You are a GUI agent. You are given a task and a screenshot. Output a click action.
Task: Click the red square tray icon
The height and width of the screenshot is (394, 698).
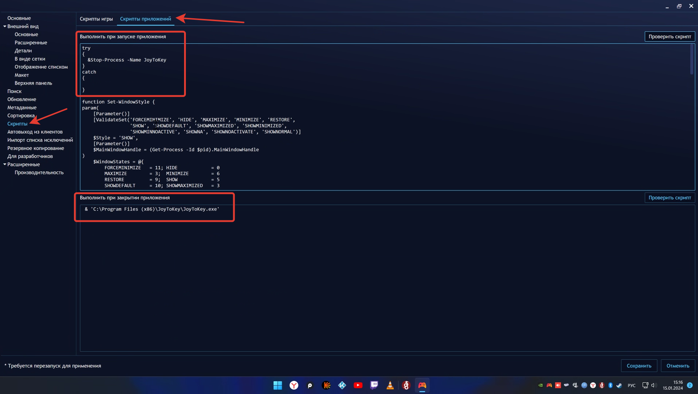point(558,385)
